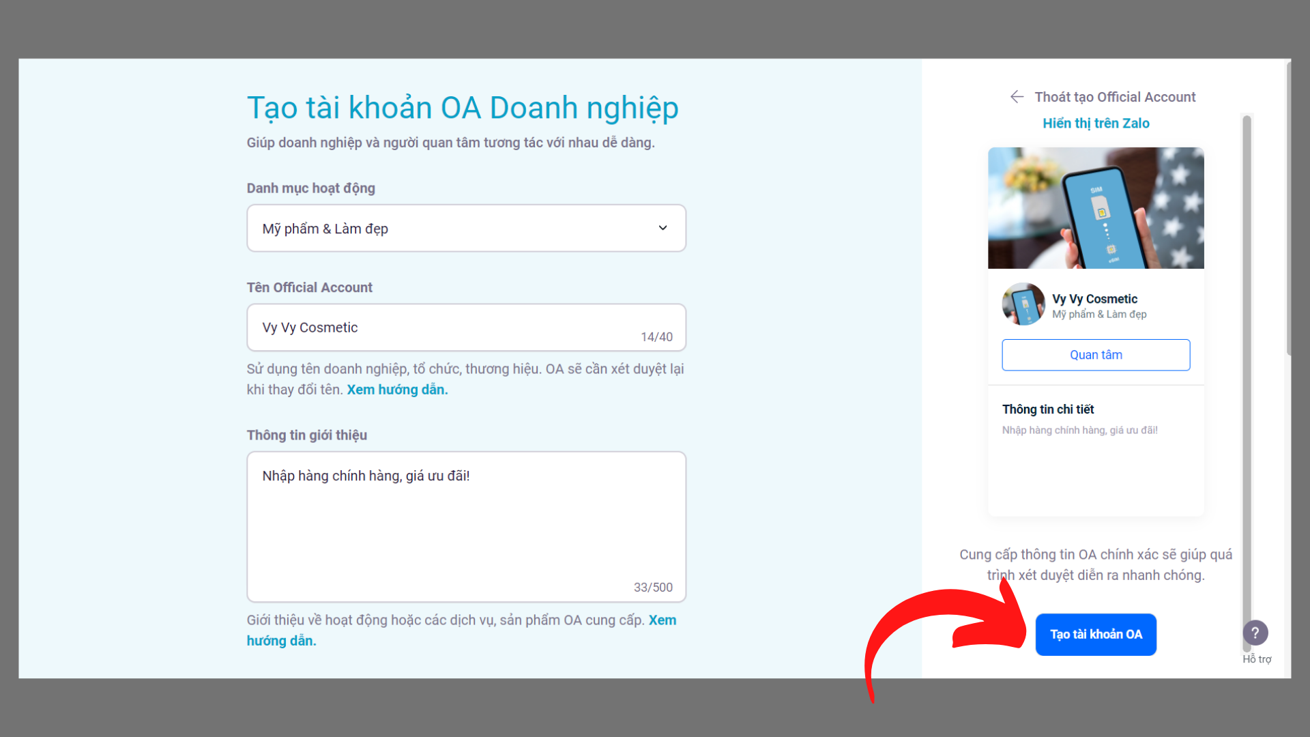Click the Tên Official Account field label
This screenshot has width=1310, height=737.
[309, 288]
